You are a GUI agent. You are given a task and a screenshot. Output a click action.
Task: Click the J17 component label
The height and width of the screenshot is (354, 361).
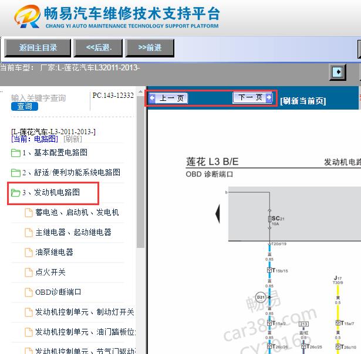coord(338,278)
